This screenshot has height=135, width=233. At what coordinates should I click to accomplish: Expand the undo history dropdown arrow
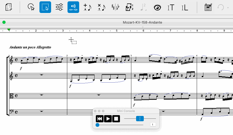pos(228,8)
